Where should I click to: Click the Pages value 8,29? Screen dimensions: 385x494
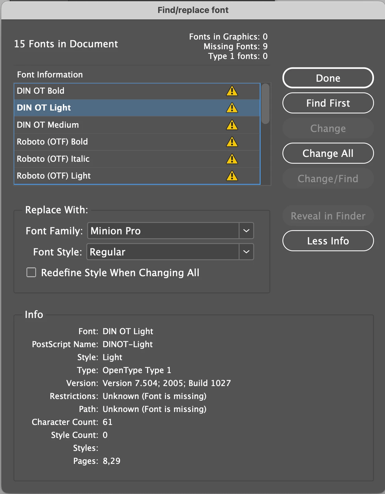pyautogui.click(x=111, y=461)
